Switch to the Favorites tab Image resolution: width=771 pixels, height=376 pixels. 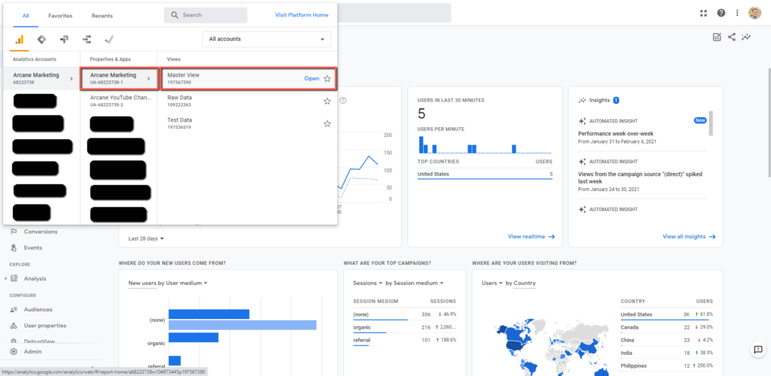(x=60, y=16)
